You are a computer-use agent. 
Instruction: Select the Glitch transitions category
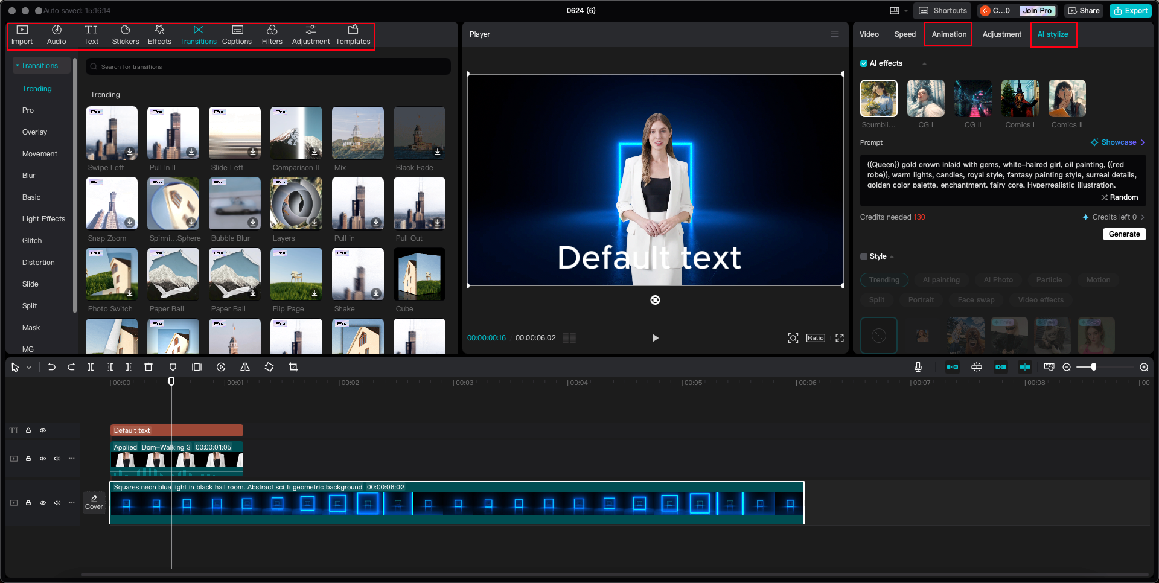click(32, 241)
